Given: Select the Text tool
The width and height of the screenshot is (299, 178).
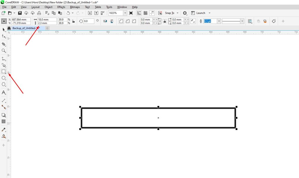Looking at the screenshot, I should pyautogui.click(x=4, y=93).
